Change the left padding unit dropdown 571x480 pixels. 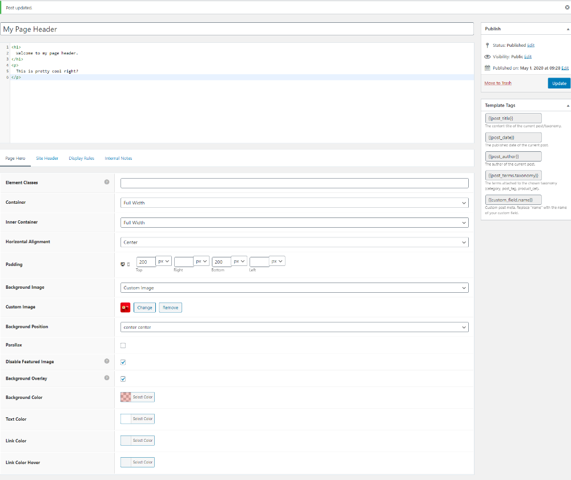277,261
